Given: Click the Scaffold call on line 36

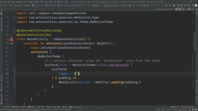Looking at the screenshot, I should [x=58, y=69].
